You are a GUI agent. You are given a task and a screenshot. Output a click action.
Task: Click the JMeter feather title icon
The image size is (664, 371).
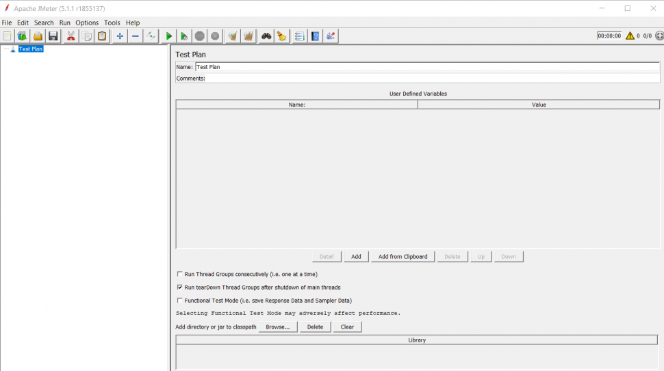6,8
